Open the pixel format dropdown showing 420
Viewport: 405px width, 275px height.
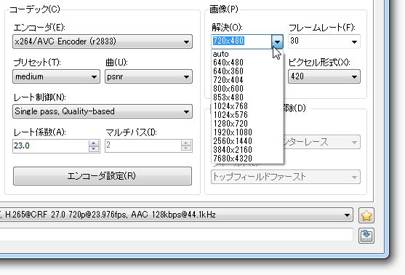pyautogui.click(x=324, y=76)
